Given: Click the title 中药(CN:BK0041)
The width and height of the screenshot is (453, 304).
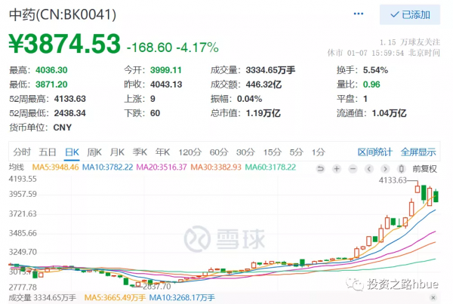Looking at the screenshot, I should [63, 14].
